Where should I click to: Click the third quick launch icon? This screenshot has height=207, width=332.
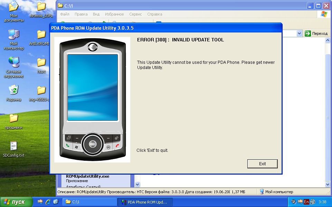click(x=56, y=202)
